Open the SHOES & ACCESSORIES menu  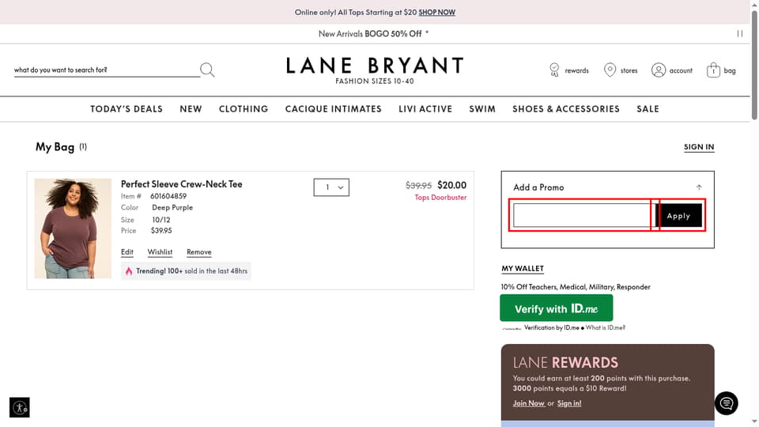click(x=566, y=109)
